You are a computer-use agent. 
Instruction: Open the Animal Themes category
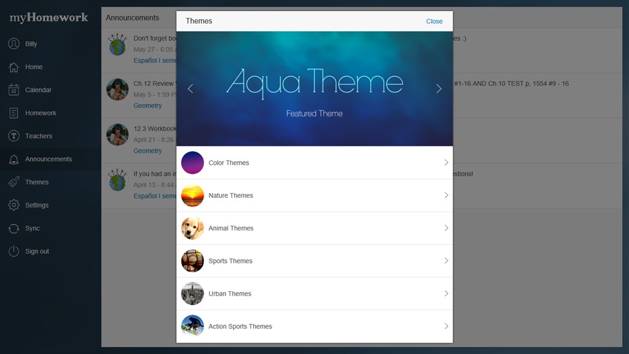pos(314,228)
